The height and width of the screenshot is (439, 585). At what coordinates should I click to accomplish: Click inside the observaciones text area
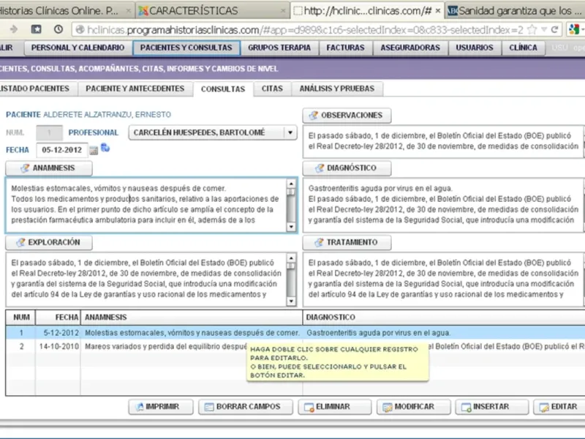coord(443,141)
